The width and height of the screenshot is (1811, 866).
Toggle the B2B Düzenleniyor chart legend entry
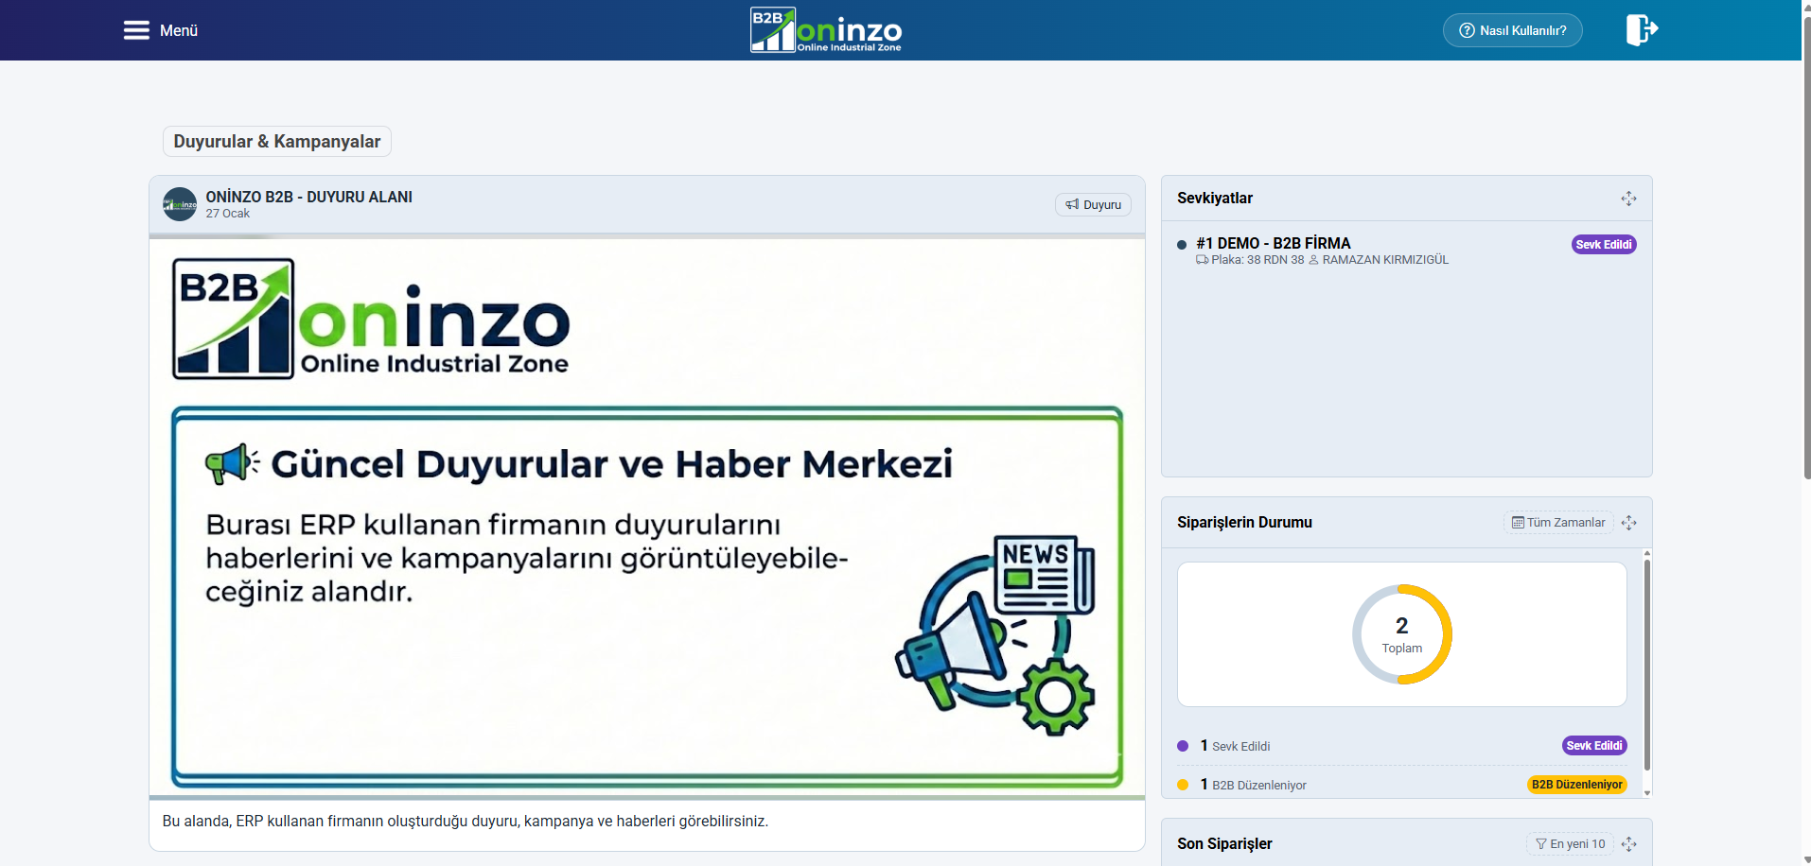coord(1260,785)
